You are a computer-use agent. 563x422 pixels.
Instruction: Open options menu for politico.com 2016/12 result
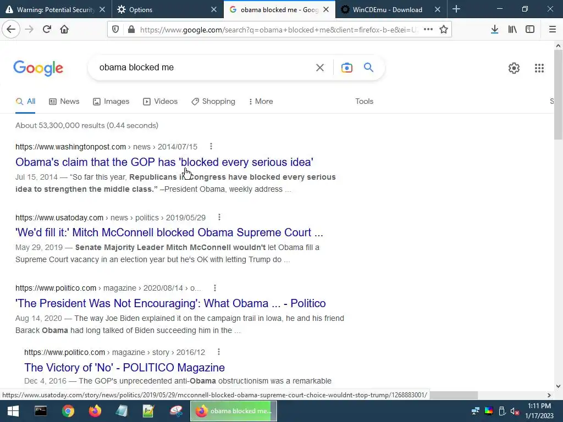click(219, 352)
